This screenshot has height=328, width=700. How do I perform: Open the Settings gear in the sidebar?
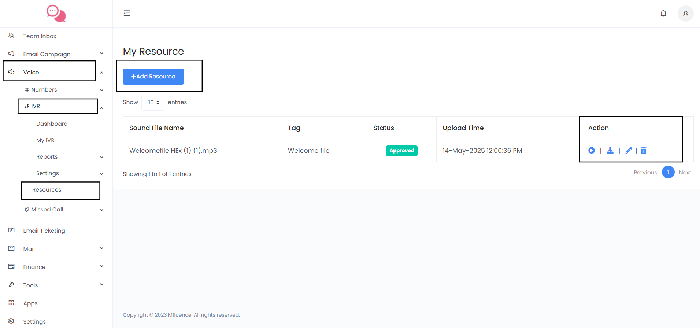click(x=34, y=321)
